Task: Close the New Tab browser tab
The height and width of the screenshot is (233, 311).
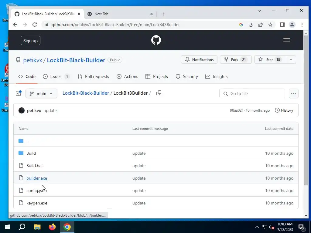Action: click(151, 14)
